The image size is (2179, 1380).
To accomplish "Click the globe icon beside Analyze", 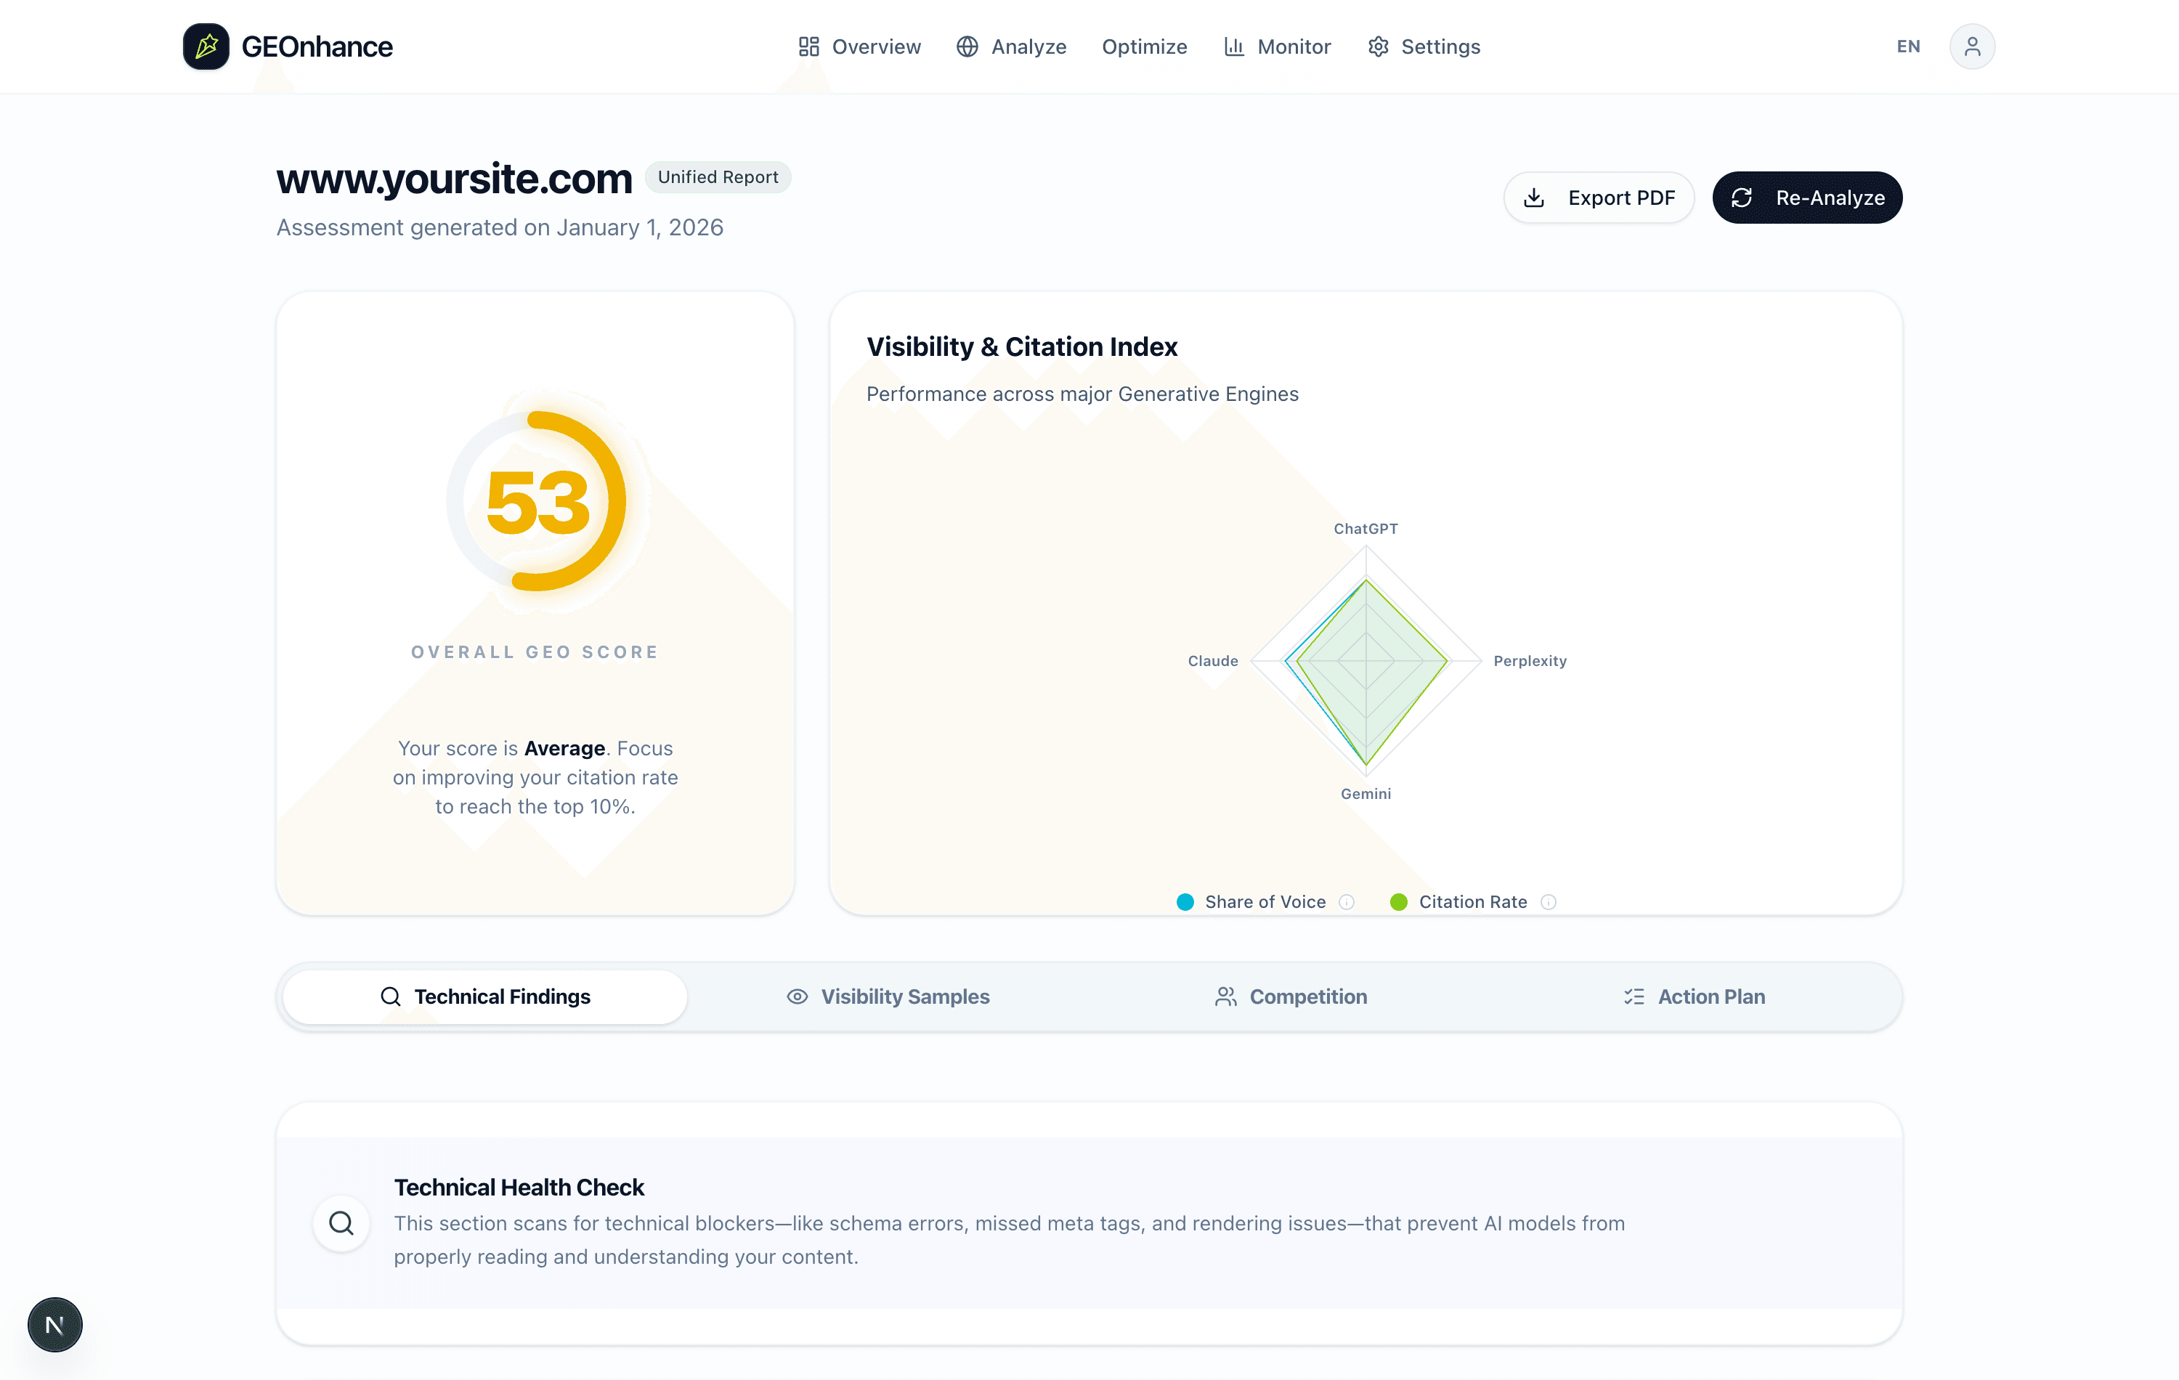I will [967, 46].
